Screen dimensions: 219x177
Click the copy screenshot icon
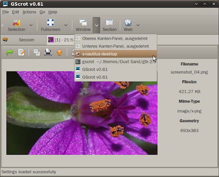click(x=37, y=53)
